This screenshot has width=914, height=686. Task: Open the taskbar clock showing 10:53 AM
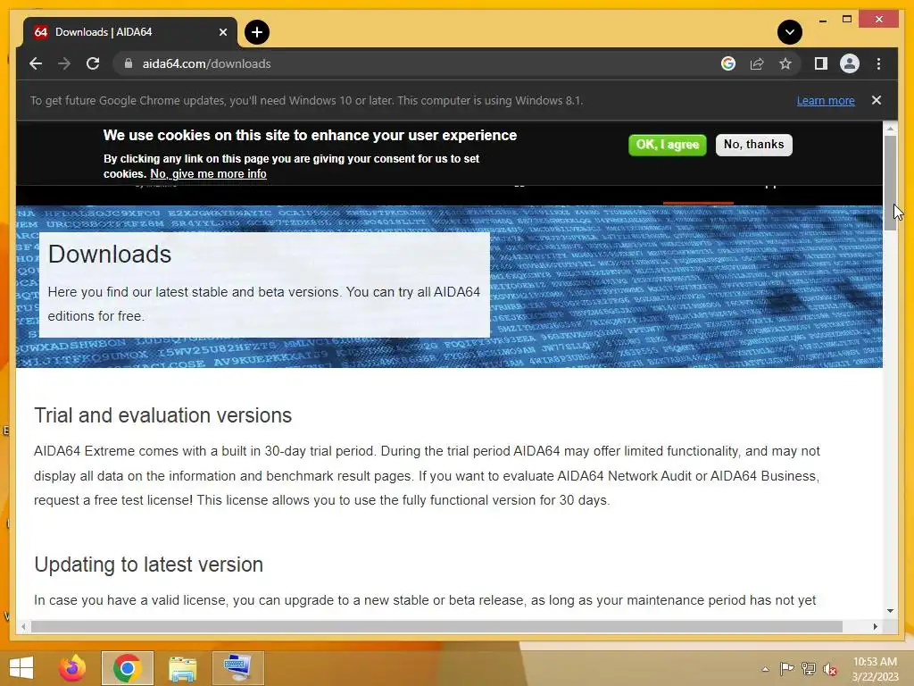click(875, 669)
